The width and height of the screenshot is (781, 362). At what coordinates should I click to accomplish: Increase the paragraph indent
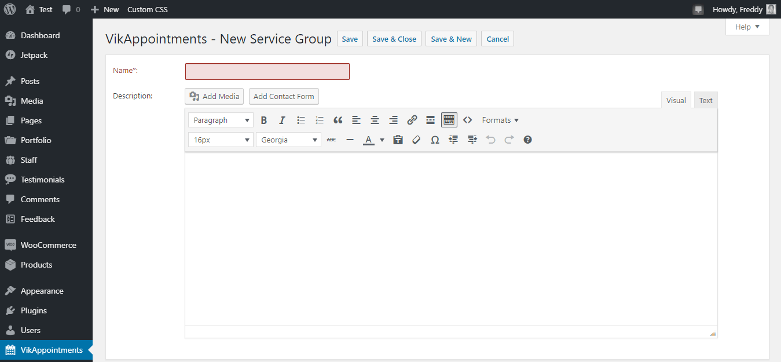(472, 140)
